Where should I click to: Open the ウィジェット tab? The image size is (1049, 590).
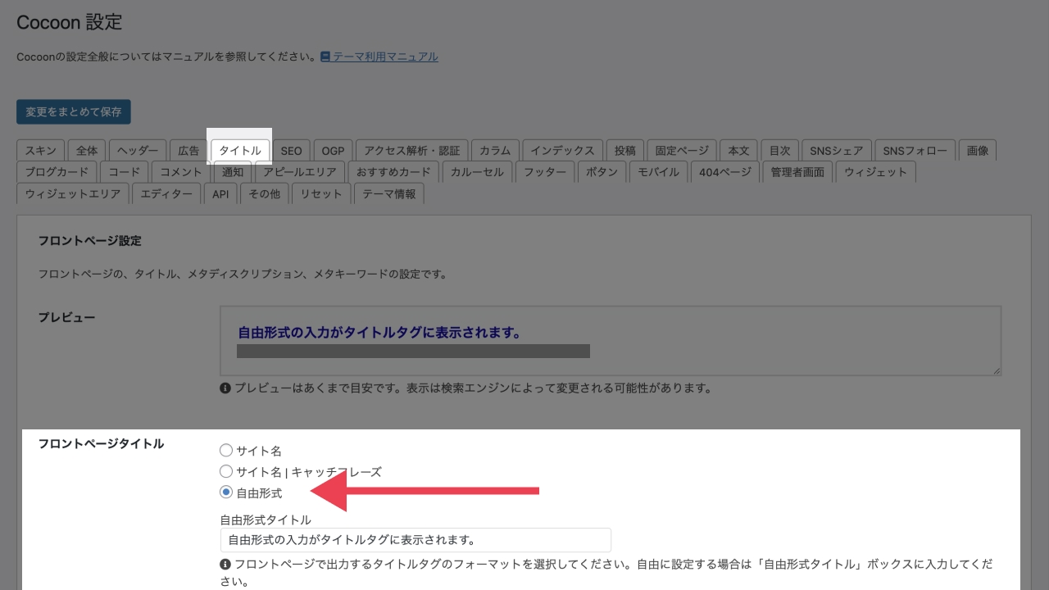point(876,172)
